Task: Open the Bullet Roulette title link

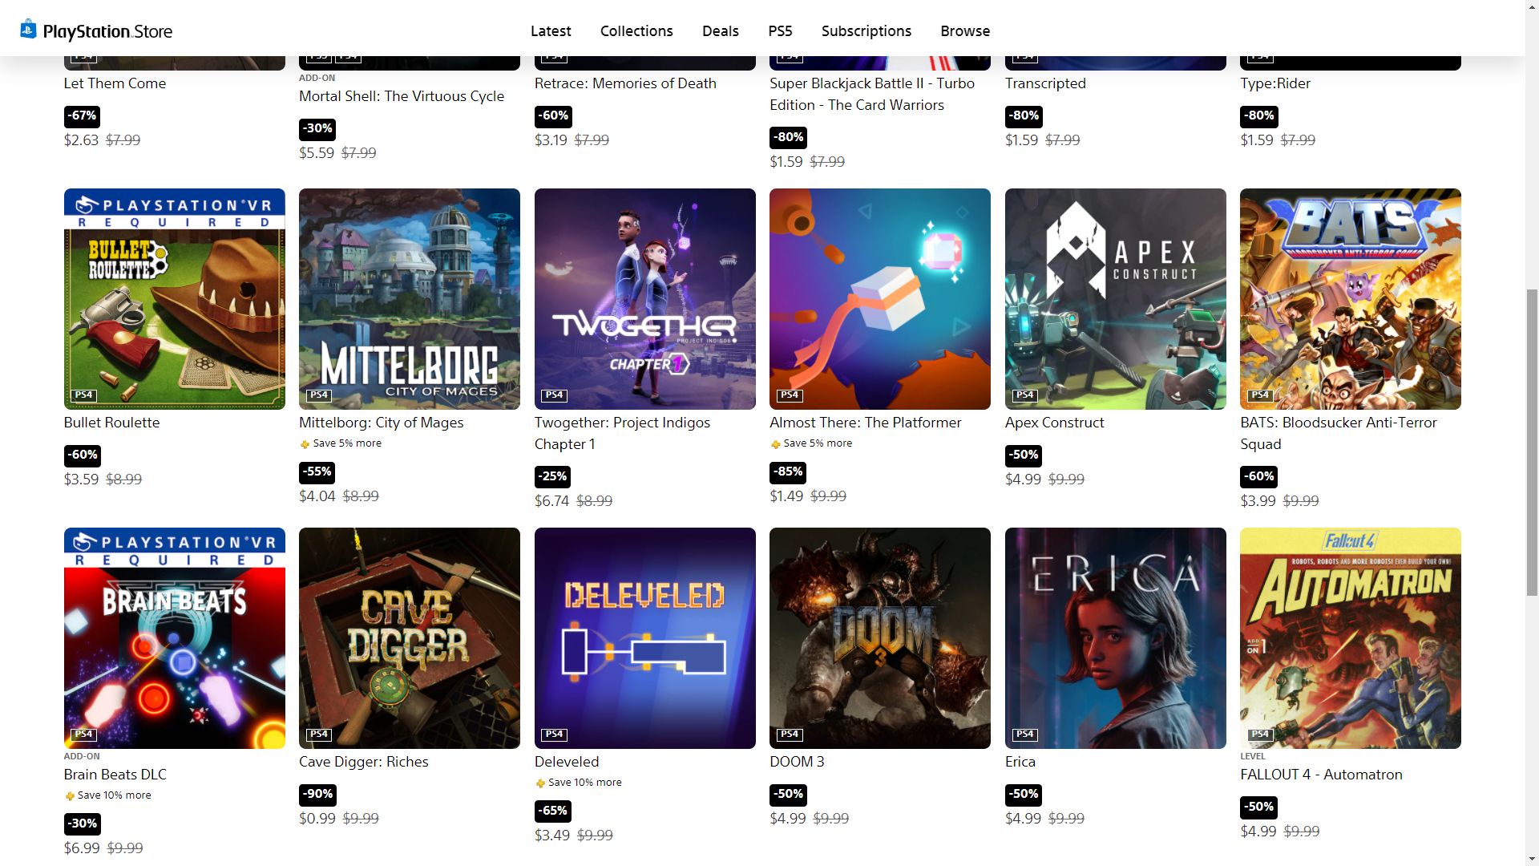Action: click(111, 423)
